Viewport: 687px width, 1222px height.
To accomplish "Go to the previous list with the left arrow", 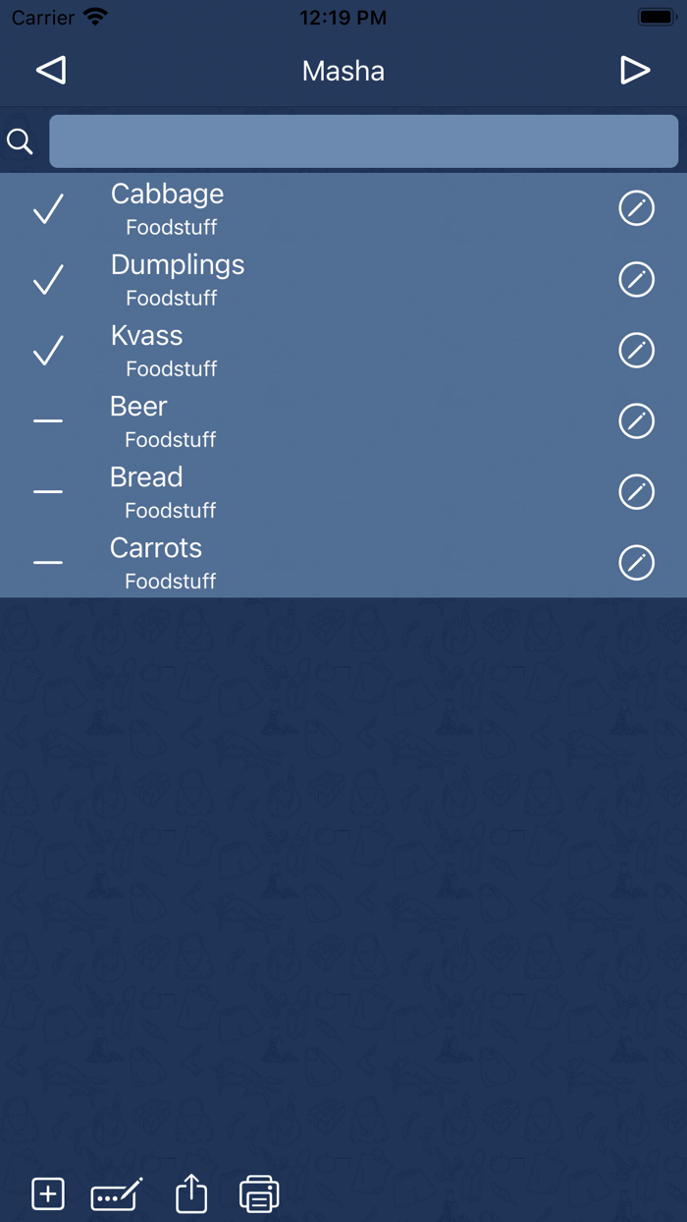I will point(50,70).
